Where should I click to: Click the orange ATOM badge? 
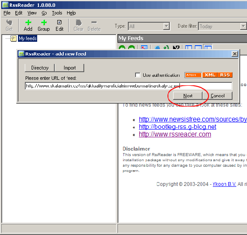pyautogui.click(x=193, y=75)
